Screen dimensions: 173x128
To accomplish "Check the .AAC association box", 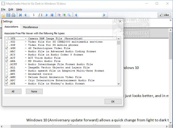I will pos(6,51).
